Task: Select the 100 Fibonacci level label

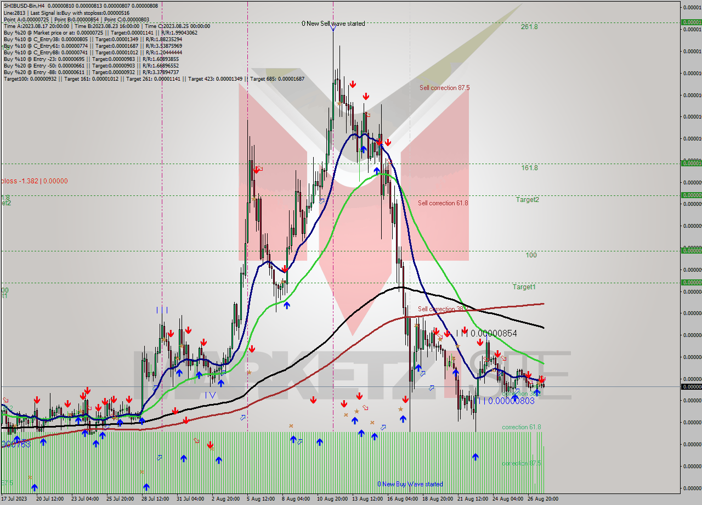Action: point(531,255)
